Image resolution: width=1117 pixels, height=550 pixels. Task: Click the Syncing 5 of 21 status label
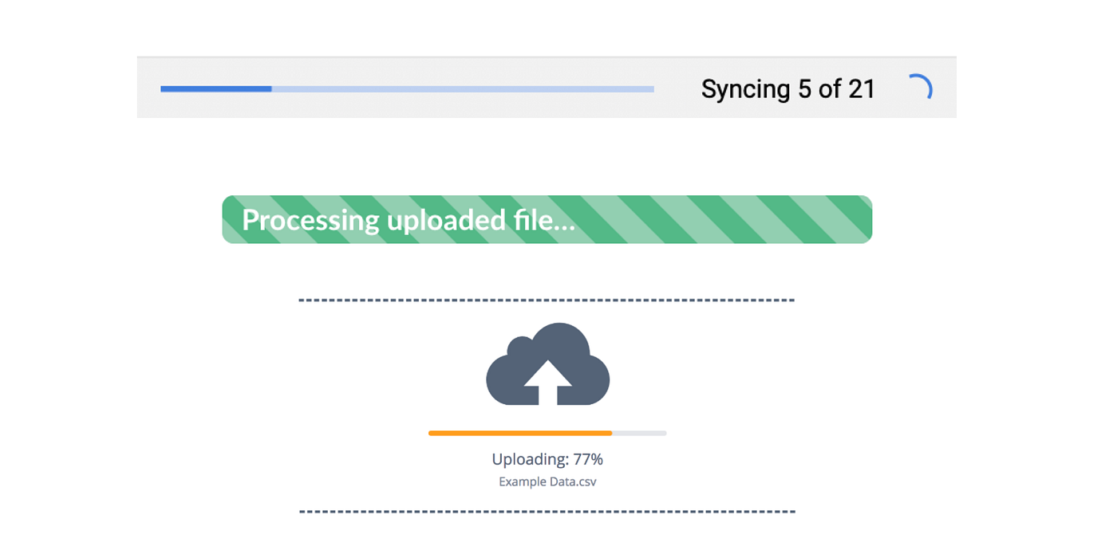[788, 88]
